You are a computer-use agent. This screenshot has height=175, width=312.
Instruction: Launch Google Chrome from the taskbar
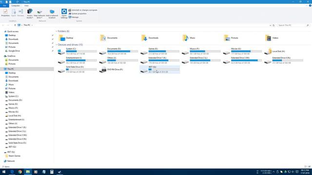(20, 172)
